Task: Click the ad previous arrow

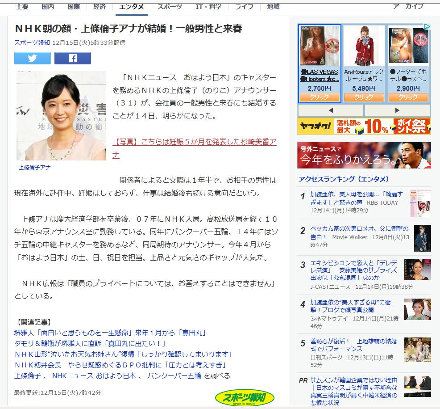Action: tap(331, 110)
